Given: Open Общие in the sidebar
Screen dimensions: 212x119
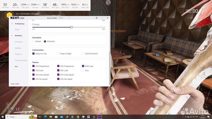Looking at the screenshot, I should click(17, 29).
